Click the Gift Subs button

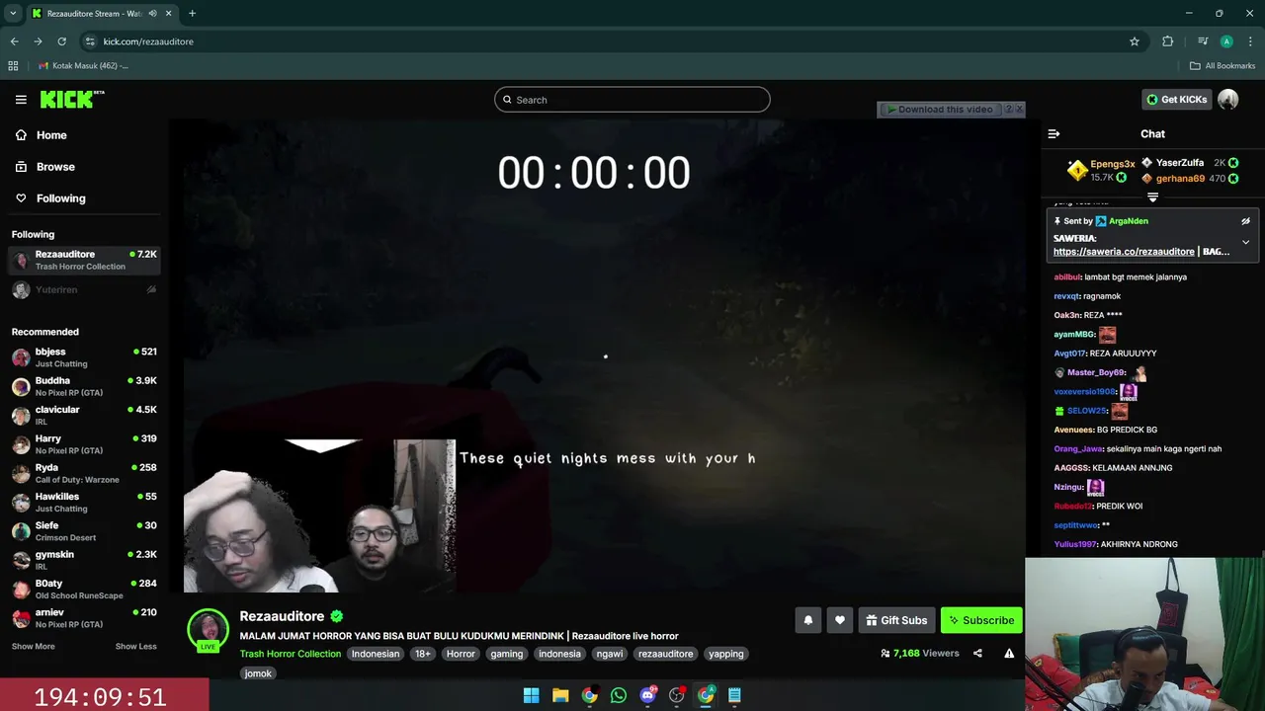tap(896, 620)
